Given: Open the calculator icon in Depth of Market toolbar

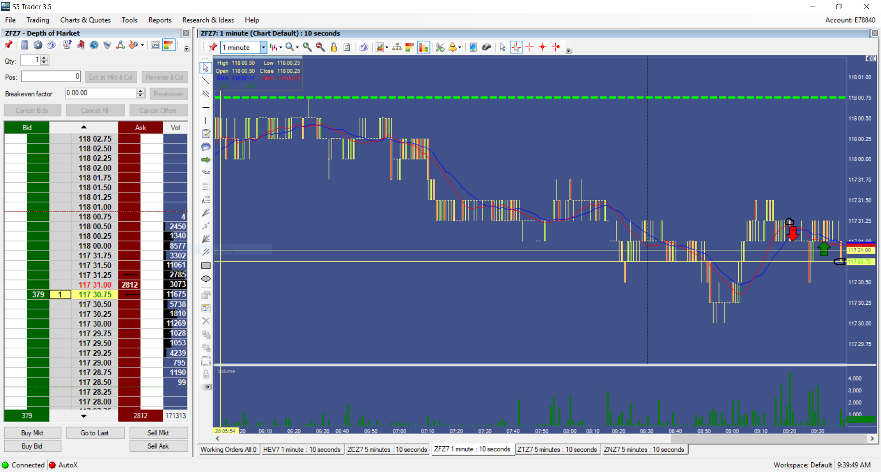Looking at the screenshot, I should coord(25,45).
